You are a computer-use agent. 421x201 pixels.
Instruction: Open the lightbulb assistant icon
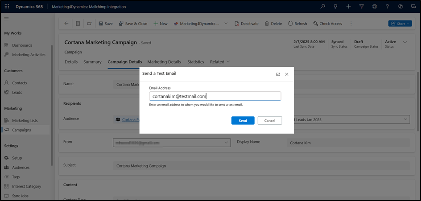coord(335,7)
